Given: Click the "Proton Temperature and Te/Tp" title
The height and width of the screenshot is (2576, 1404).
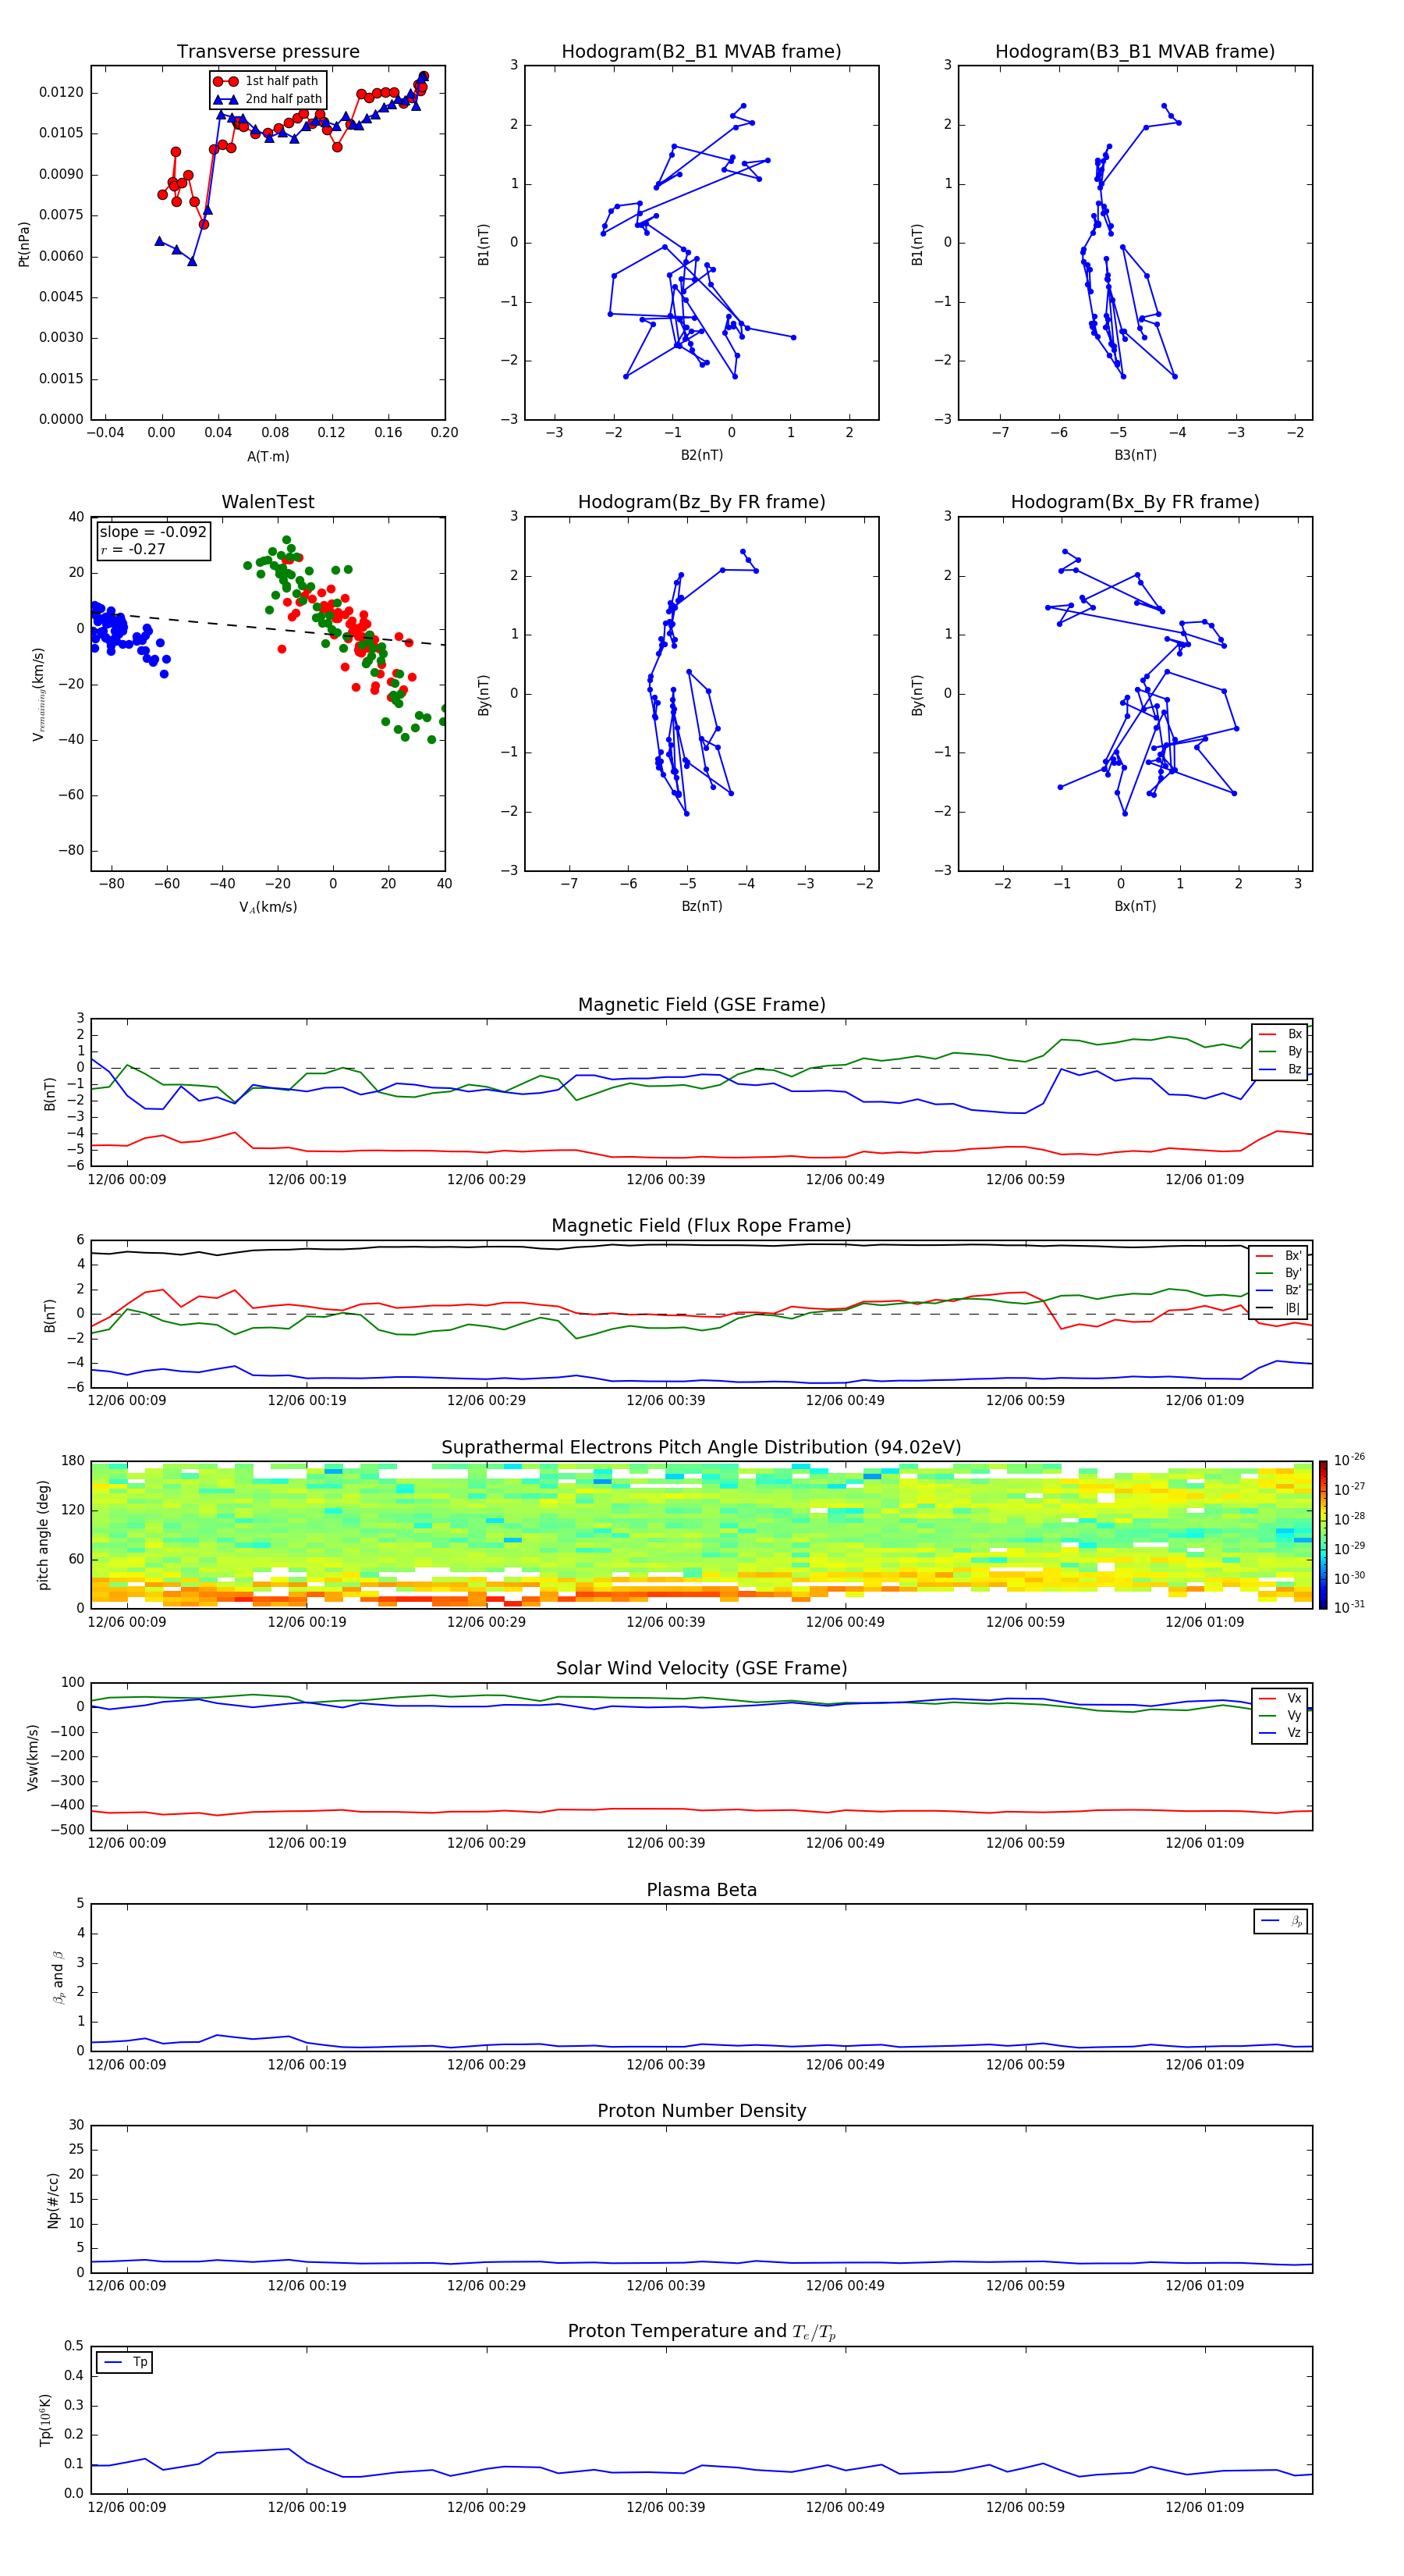Looking at the screenshot, I should click(x=701, y=2332).
